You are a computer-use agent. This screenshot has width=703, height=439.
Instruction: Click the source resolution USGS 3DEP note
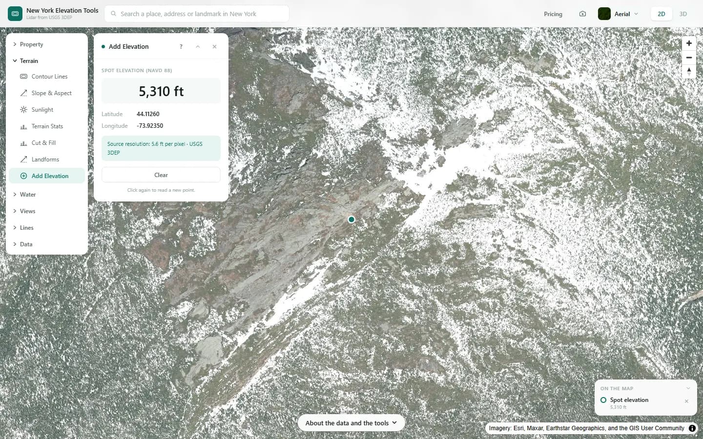click(161, 148)
